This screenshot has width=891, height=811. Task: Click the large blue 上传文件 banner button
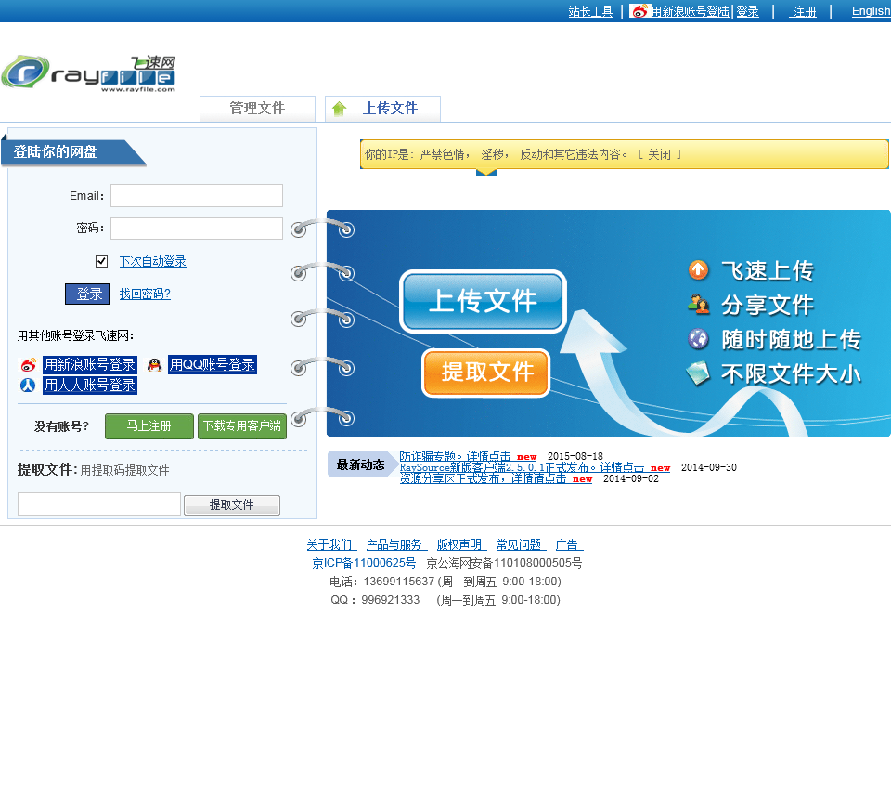pyautogui.click(x=483, y=301)
